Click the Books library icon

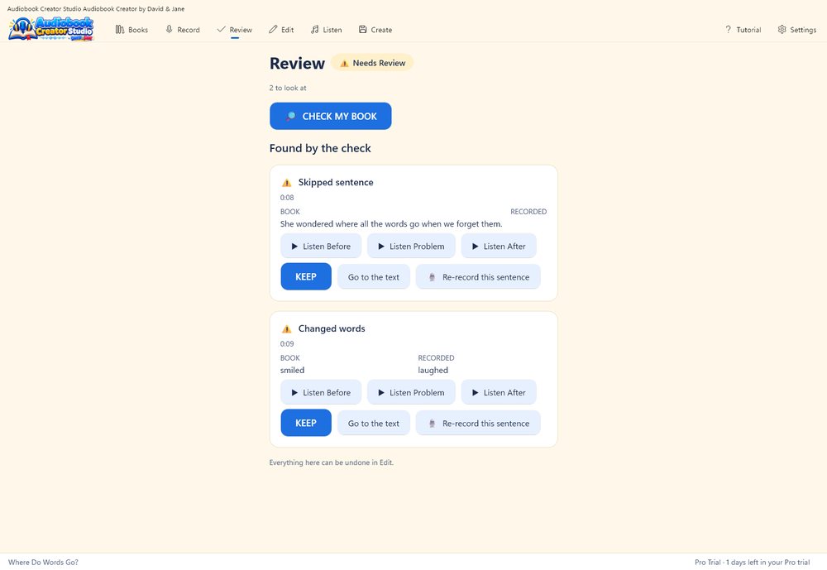click(120, 30)
